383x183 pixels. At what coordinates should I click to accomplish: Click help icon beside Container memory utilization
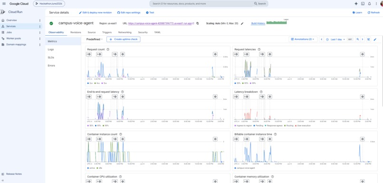[272, 177]
